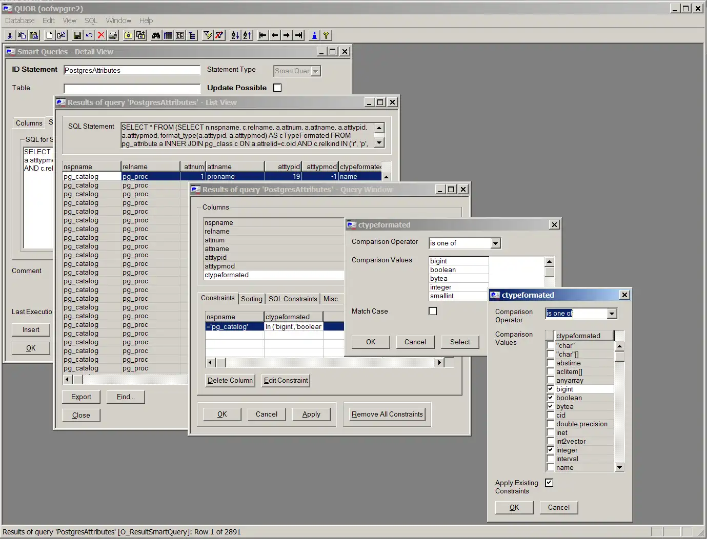Screen dimensions: 707x539
Task: Click the 'attname' column header in List View
Action: [x=235, y=167]
